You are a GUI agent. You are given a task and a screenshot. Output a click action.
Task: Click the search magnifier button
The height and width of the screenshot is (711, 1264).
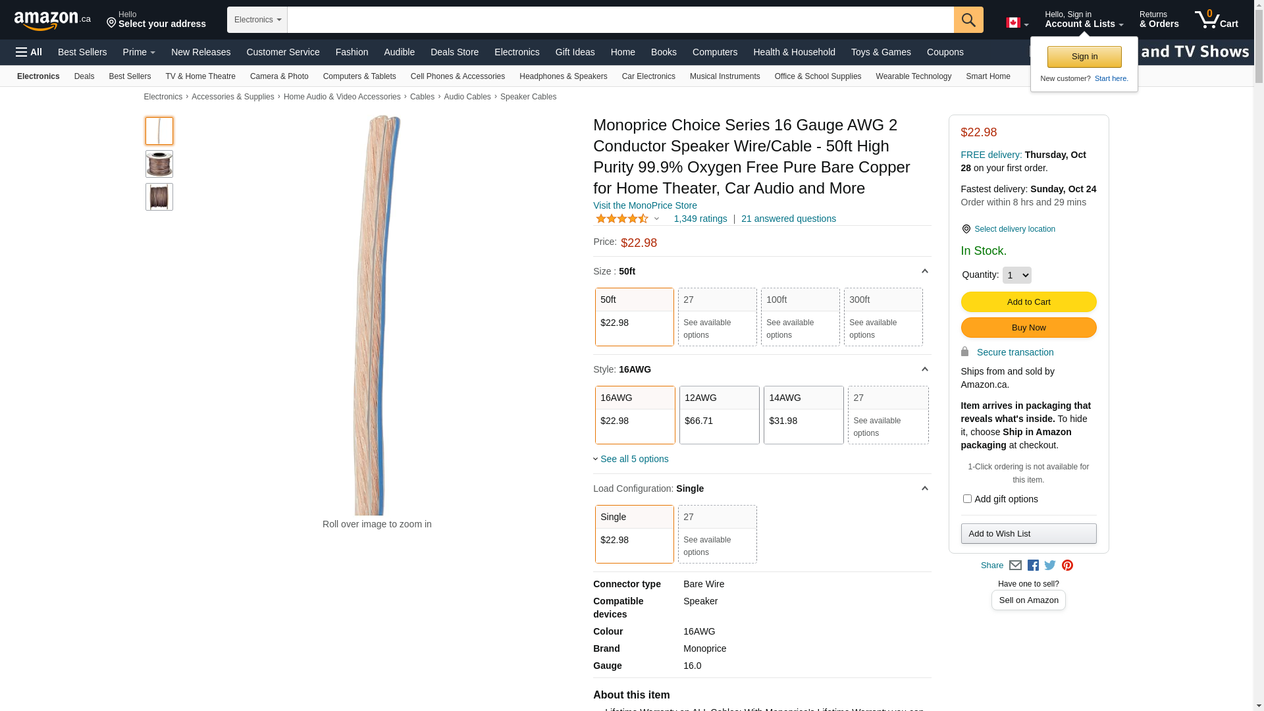pyautogui.click(x=968, y=20)
